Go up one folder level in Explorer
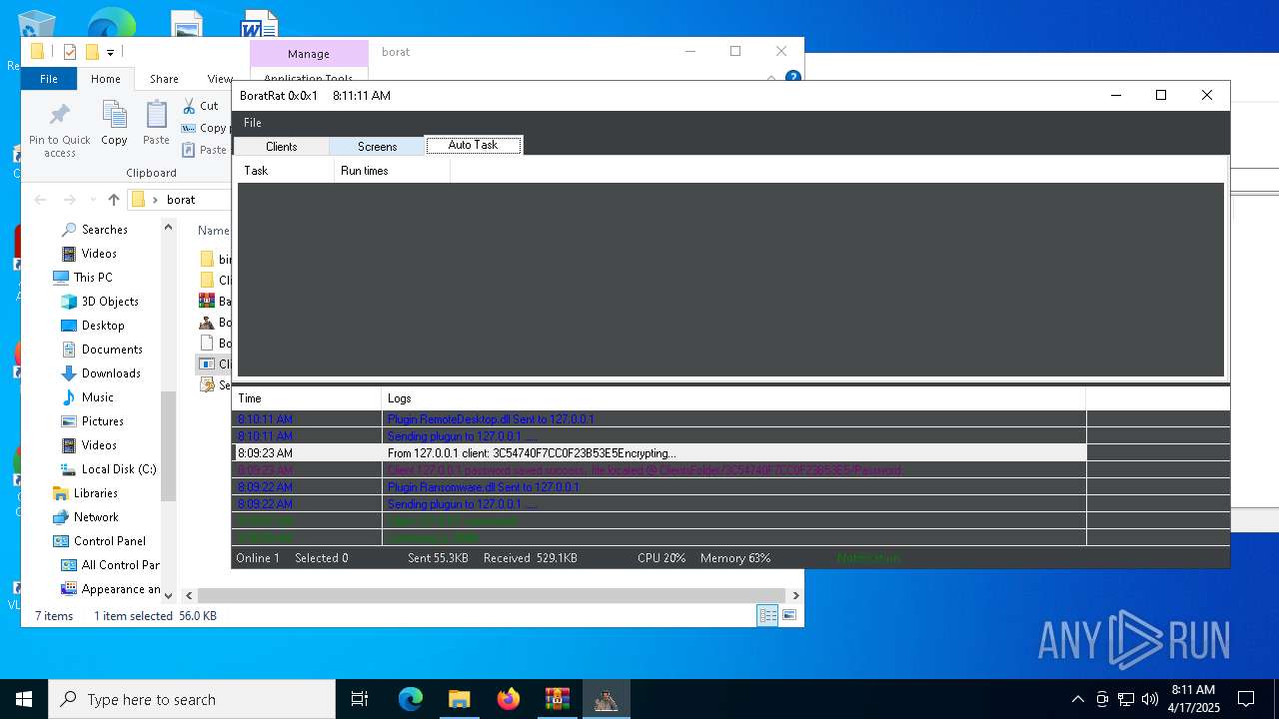 (114, 200)
